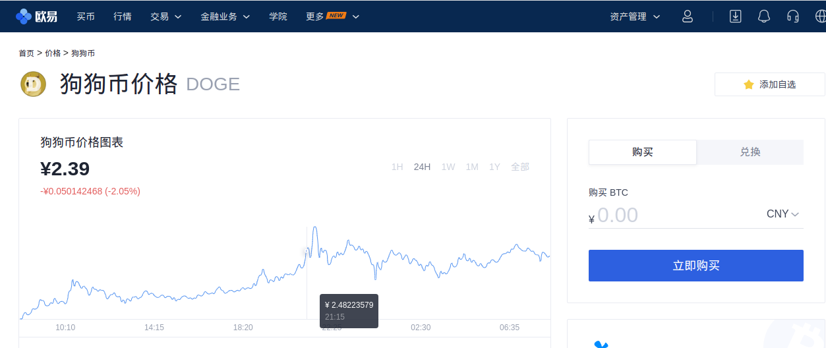Select the 1Y chart range
This screenshot has width=826, height=348.
coord(494,167)
